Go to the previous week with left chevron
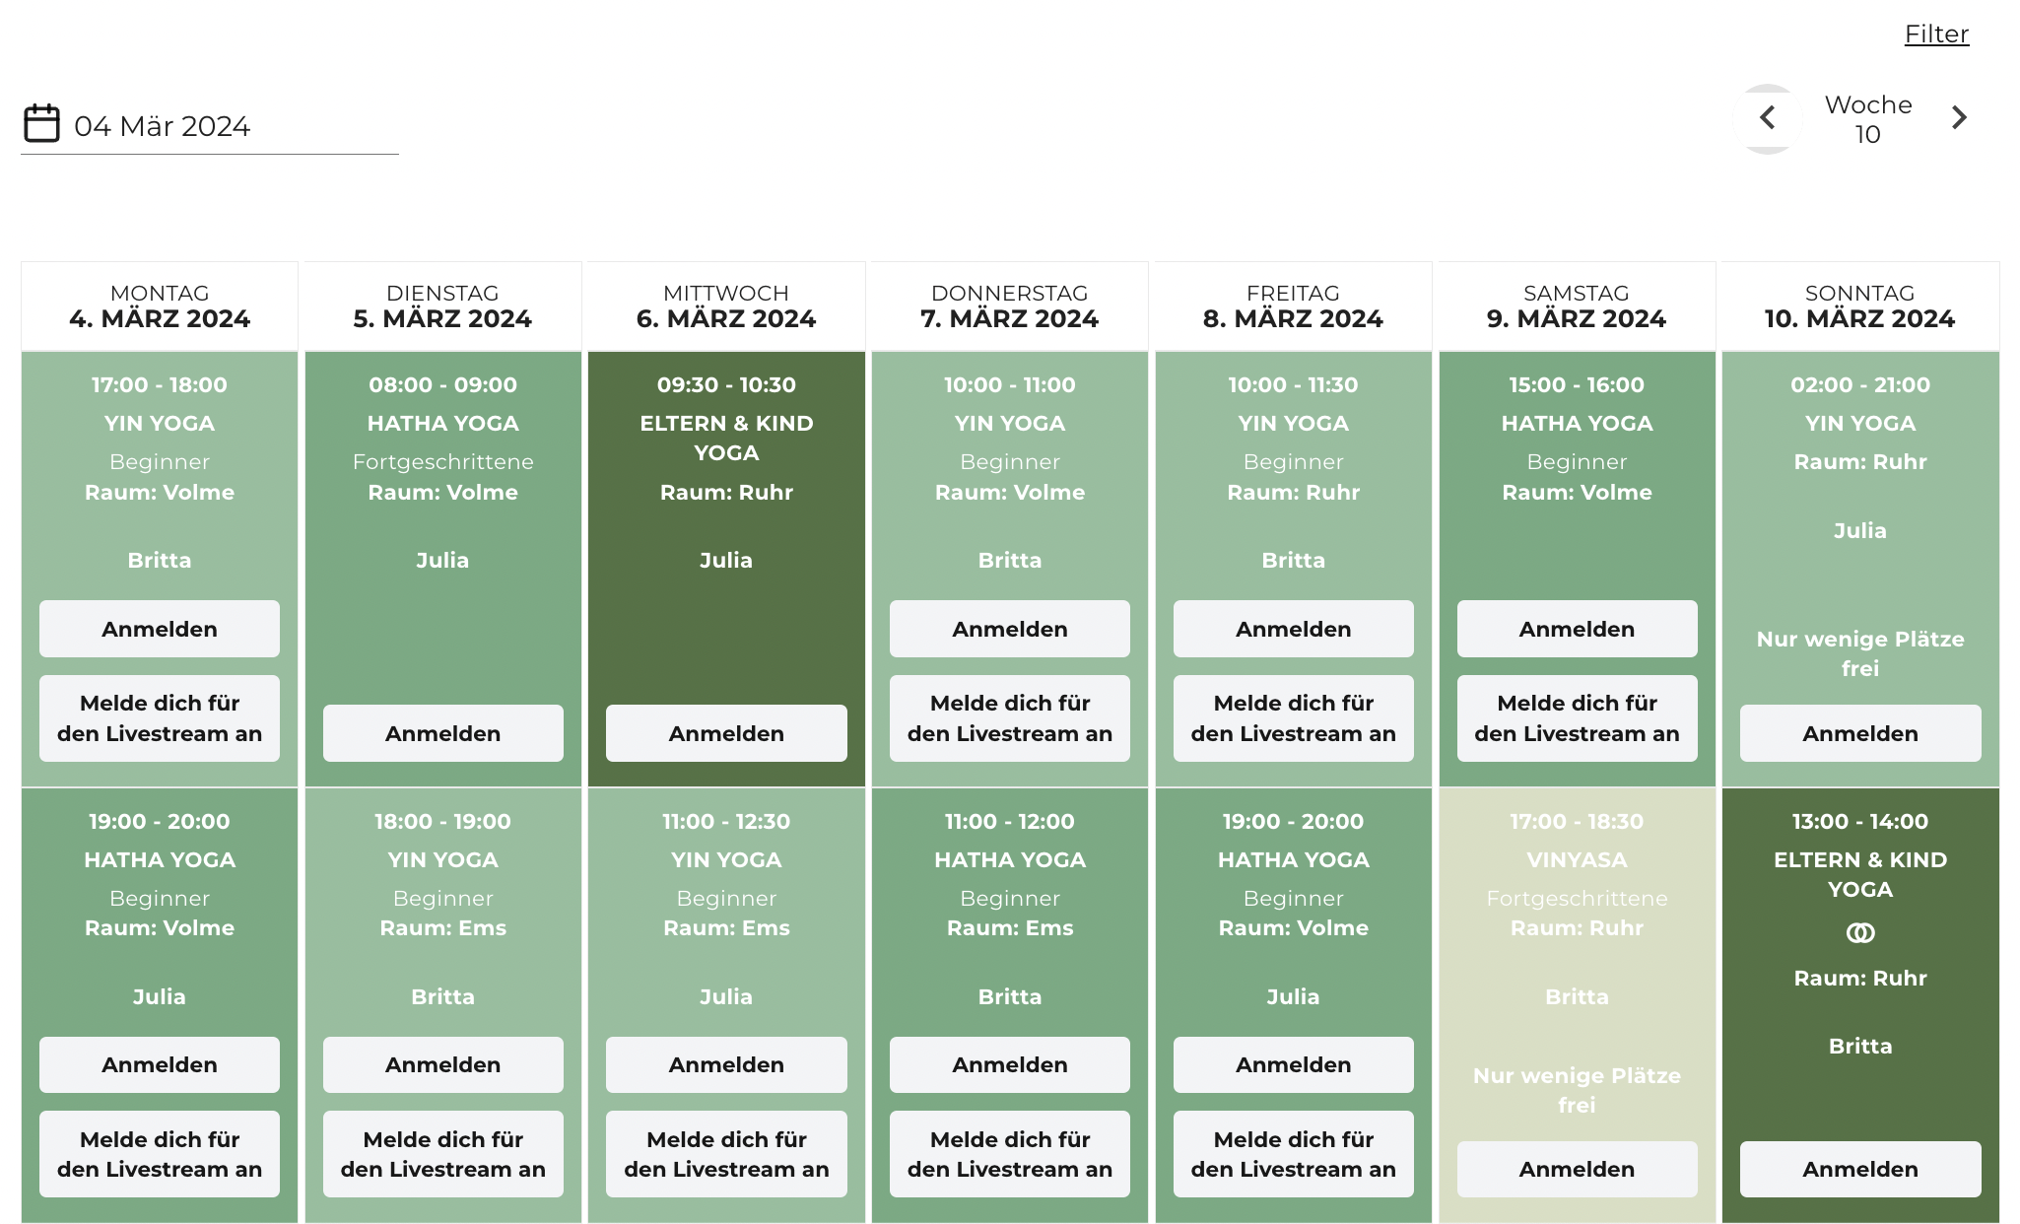2020x1224 pixels. tap(1768, 118)
